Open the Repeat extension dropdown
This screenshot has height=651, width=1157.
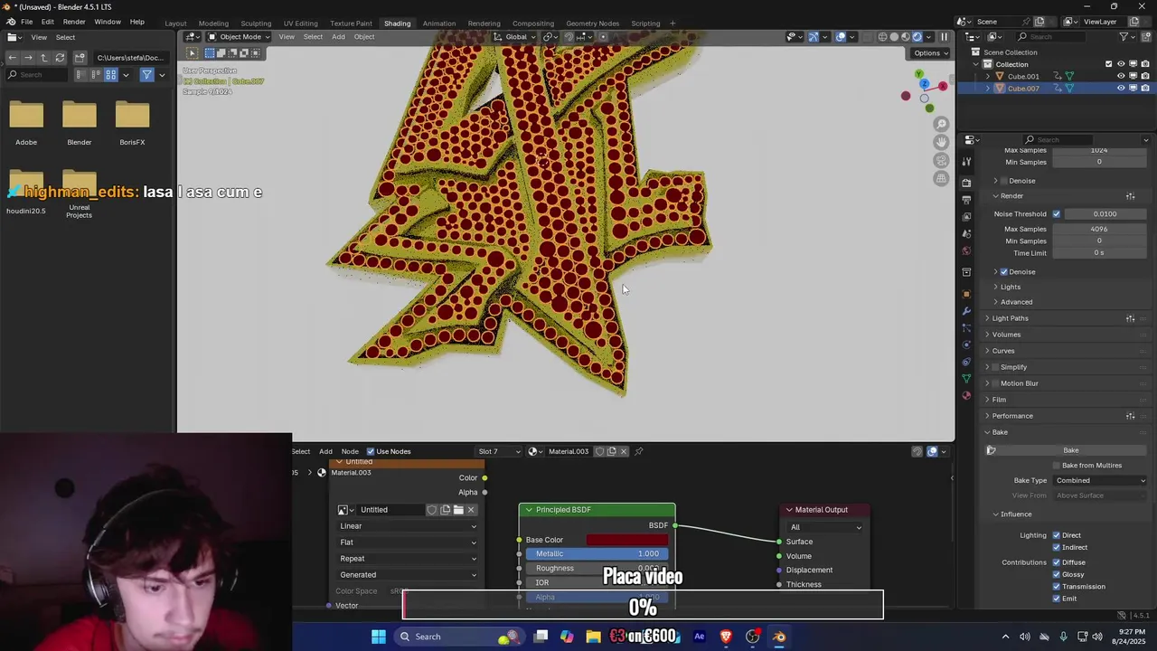pos(408,559)
